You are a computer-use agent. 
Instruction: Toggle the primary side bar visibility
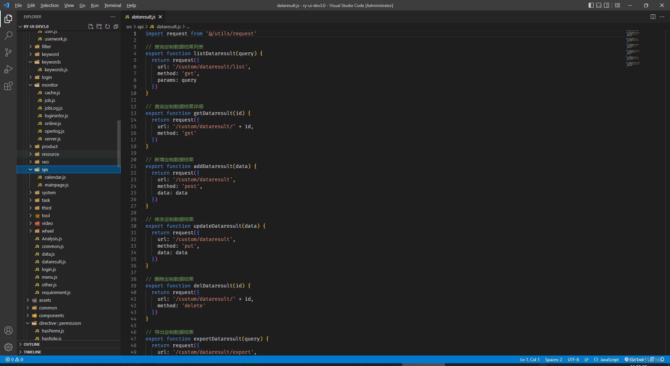coord(591,5)
